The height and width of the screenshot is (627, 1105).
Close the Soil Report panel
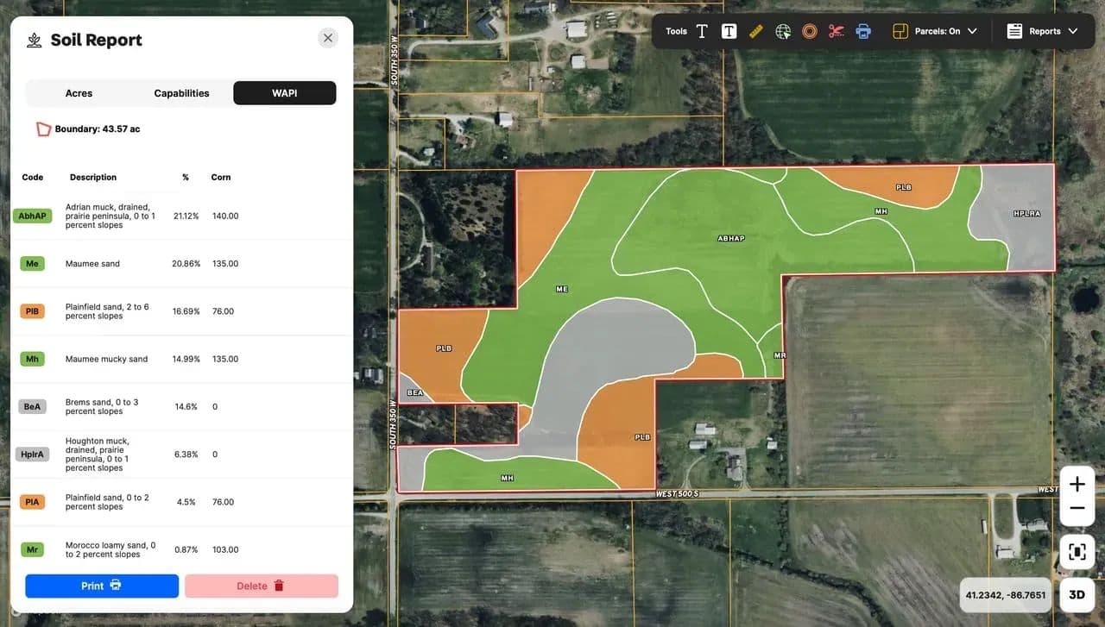(x=327, y=38)
